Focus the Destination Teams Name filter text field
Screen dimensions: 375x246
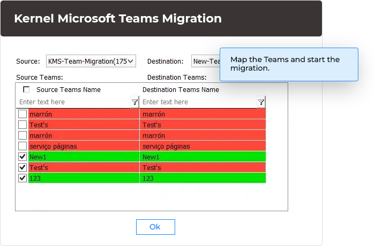point(198,102)
